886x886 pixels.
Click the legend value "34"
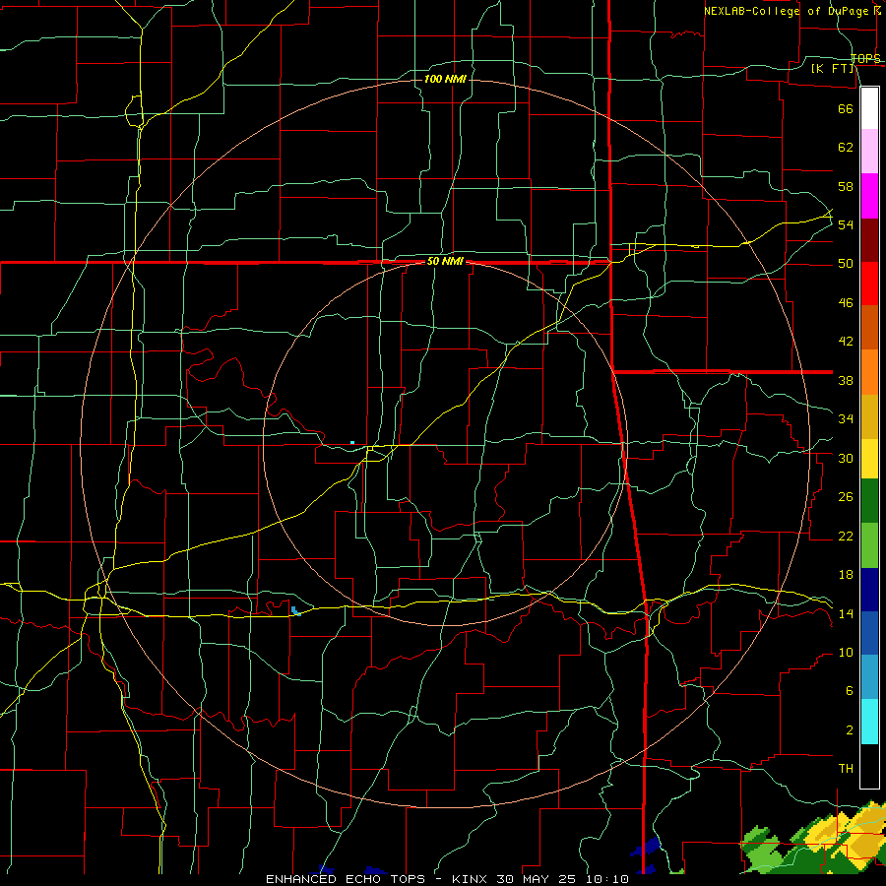[846, 419]
